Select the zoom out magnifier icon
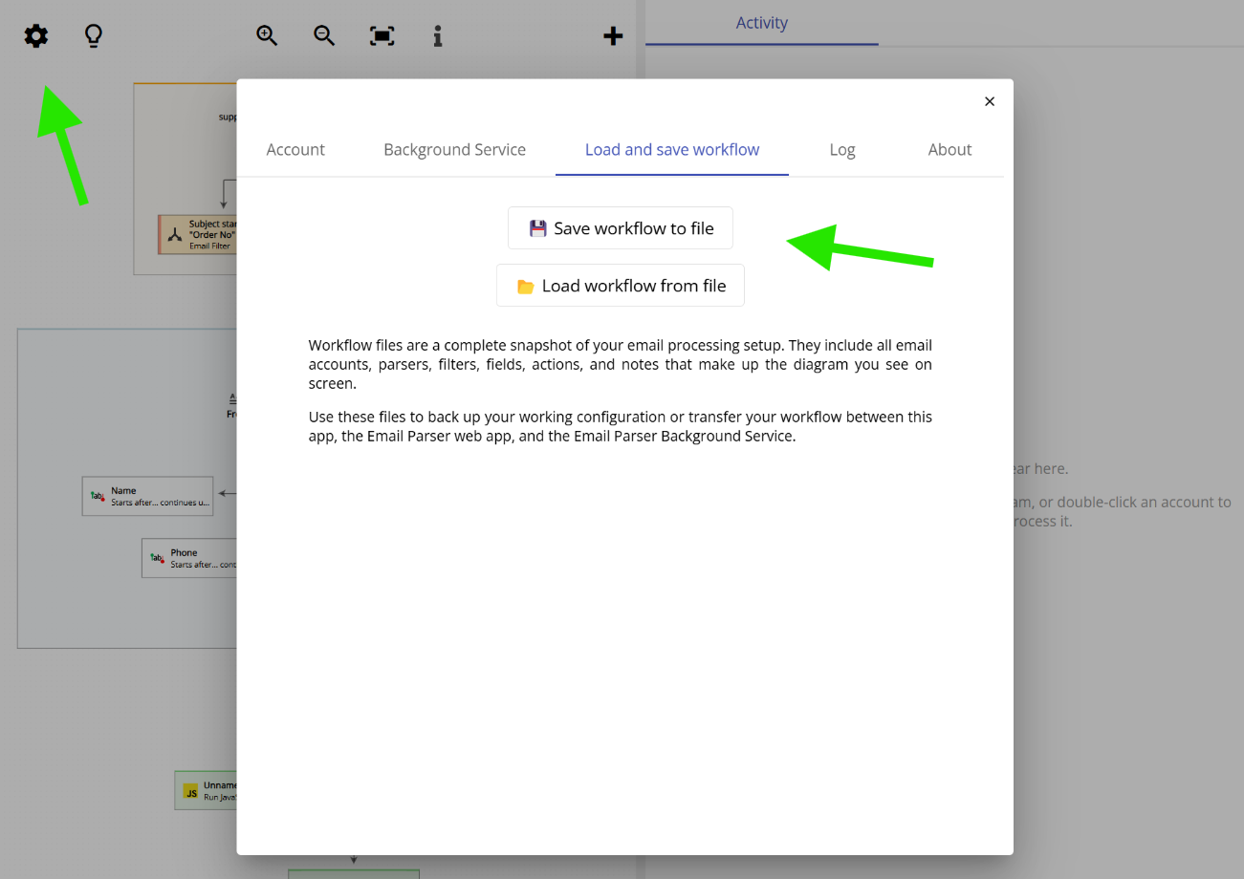 324,35
